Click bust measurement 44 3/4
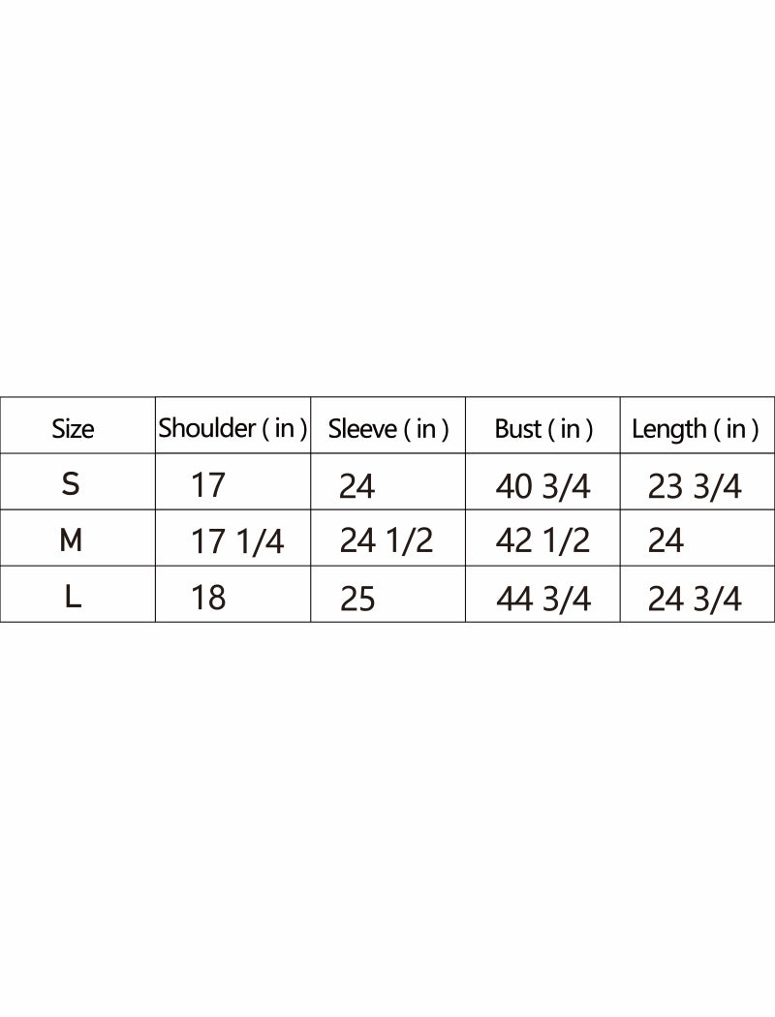 (542, 599)
